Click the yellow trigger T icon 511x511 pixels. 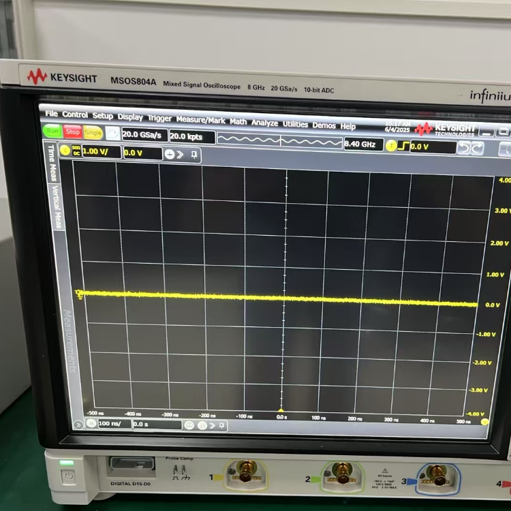pos(391,146)
